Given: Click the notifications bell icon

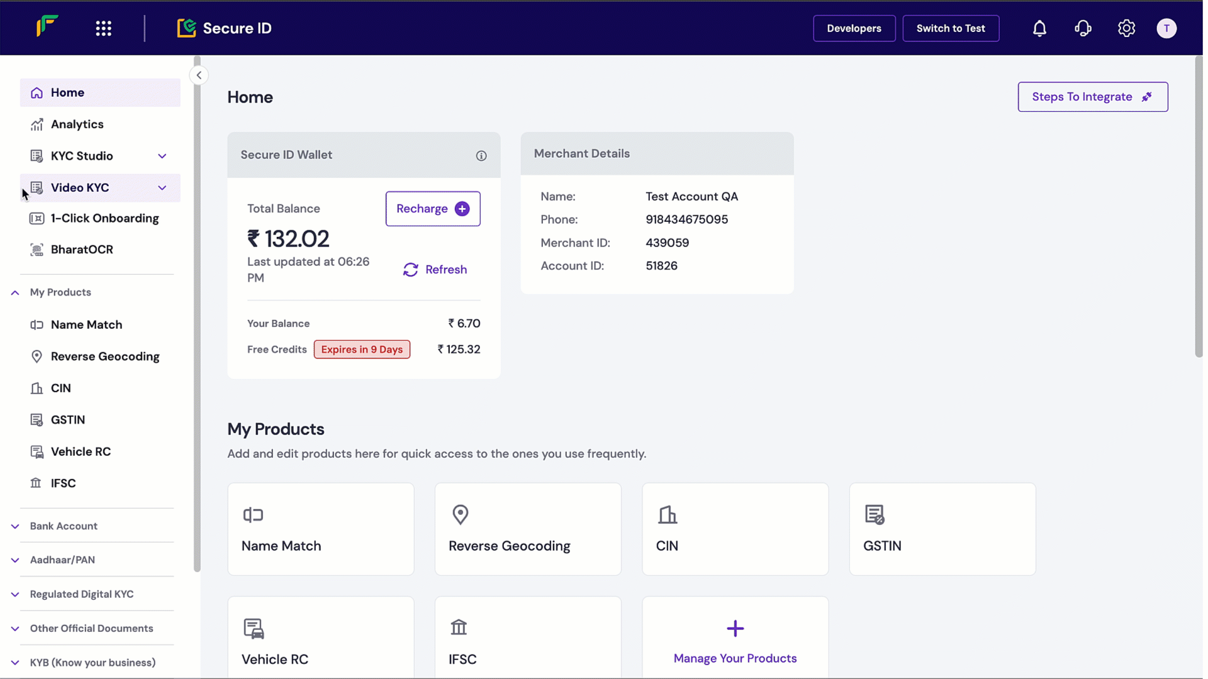Looking at the screenshot, I should tap(1039, 28).
